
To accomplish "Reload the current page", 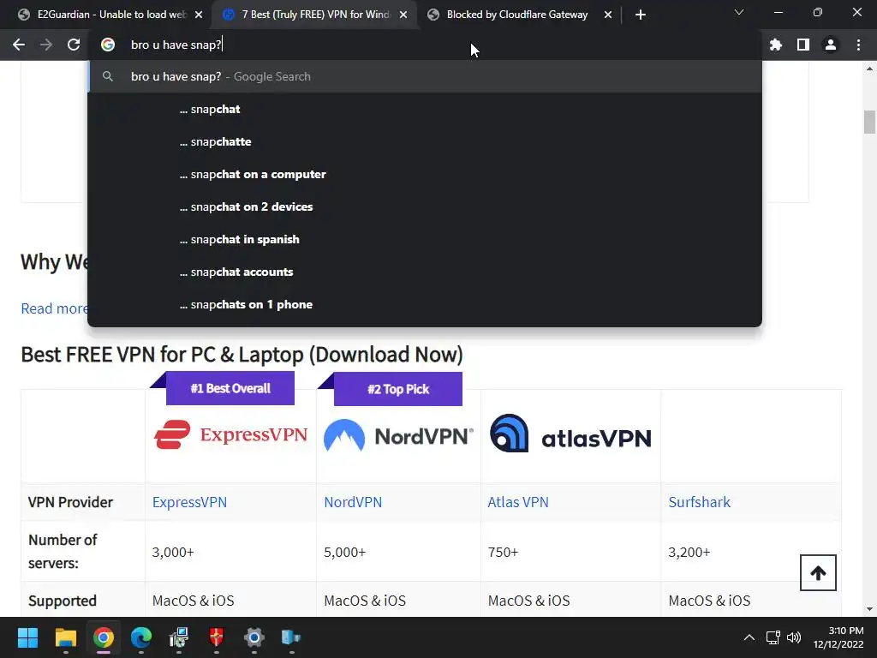I will click(x=74, y=45).
